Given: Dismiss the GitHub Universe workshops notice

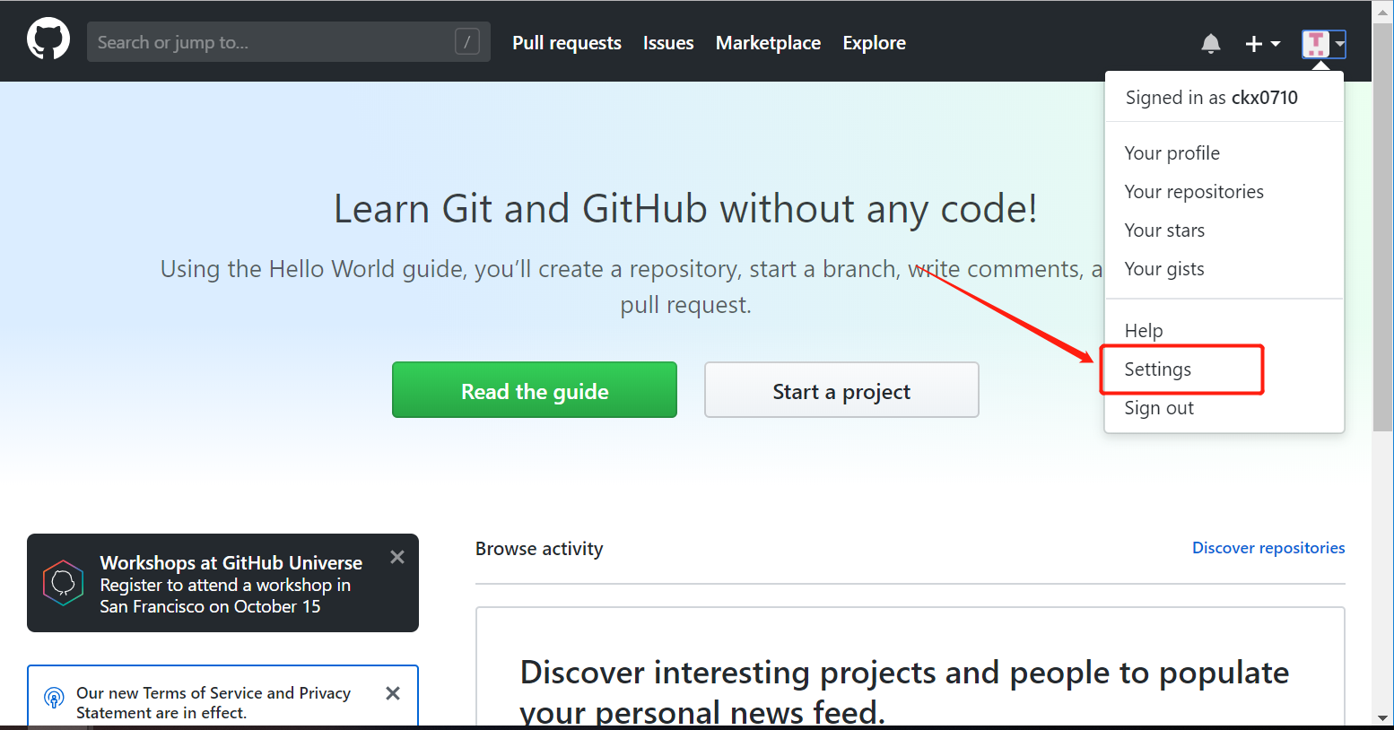Looking at the screenshot, I should (397, 557).
